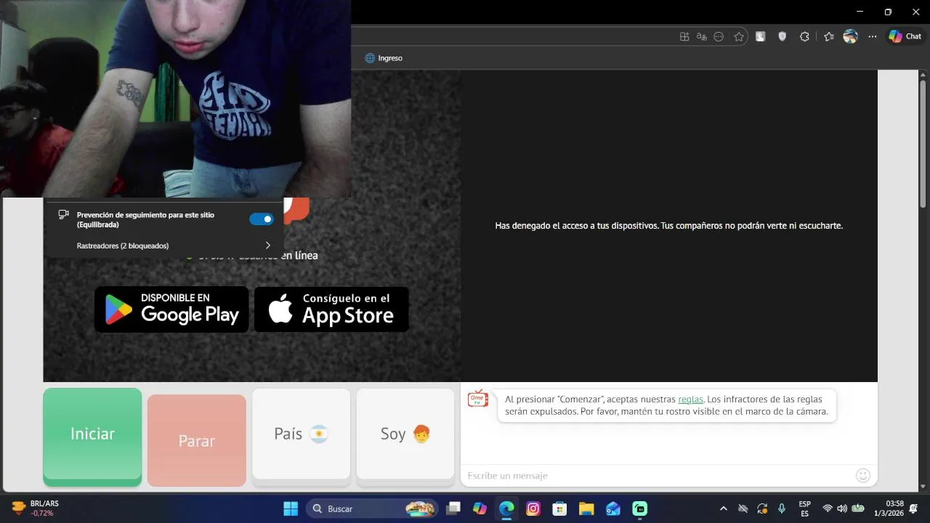Open the three-dot settings menu

pos(873,36)
